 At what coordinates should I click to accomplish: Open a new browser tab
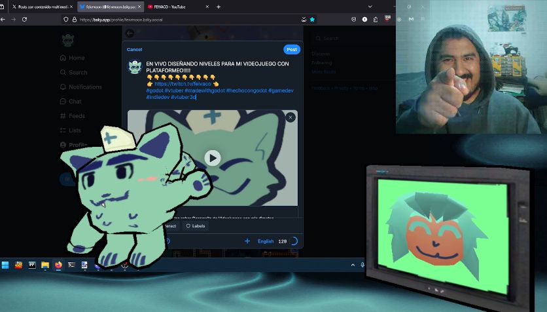click(219, 7)
